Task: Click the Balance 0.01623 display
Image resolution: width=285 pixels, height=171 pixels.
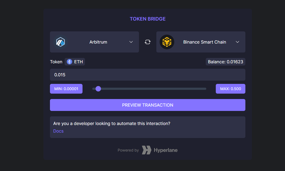Action: click(225, 62)
